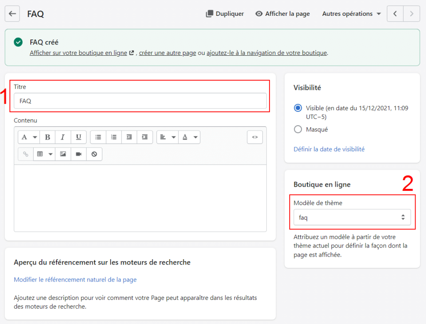The image size is (426, 324).
Task: Apply italic formatting in editor
Action: tap(63, 137)
